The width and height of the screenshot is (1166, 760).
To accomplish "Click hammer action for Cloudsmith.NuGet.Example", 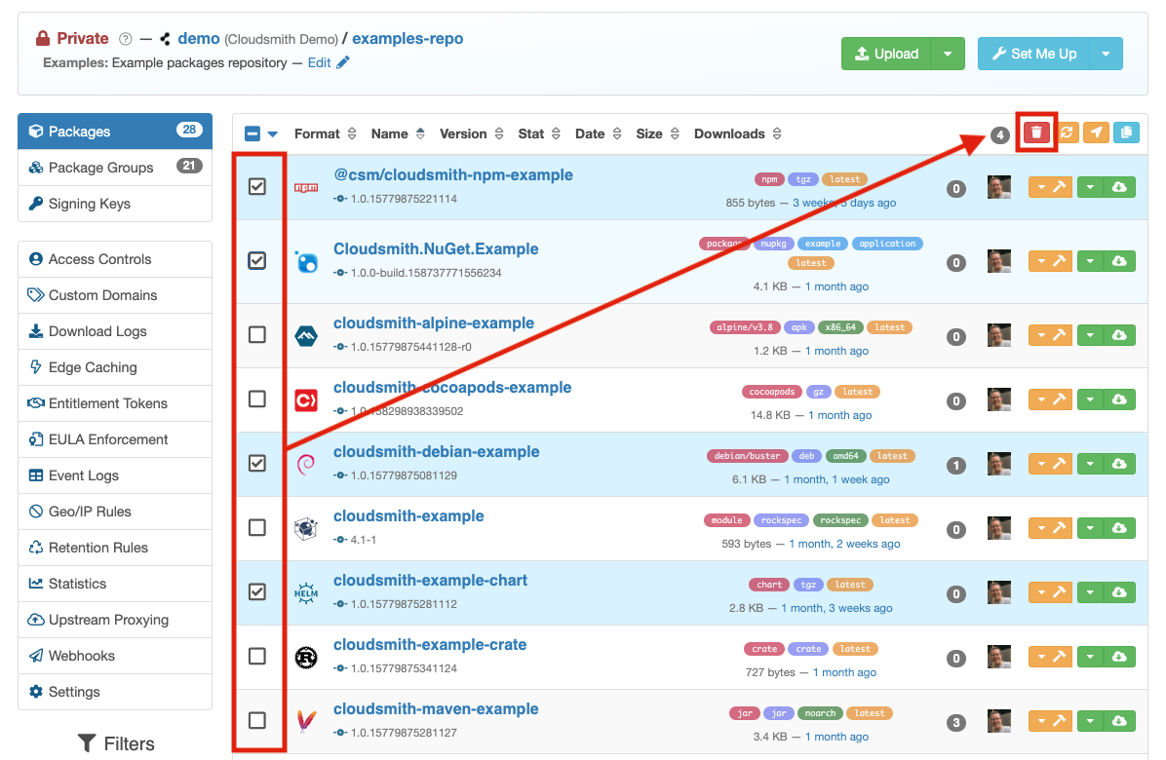I will (1060, 261).
